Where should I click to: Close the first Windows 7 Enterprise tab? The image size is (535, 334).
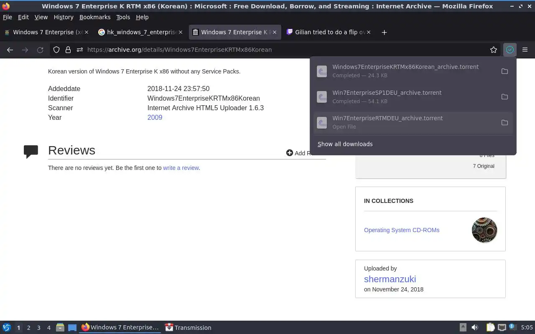click(87, 32)
